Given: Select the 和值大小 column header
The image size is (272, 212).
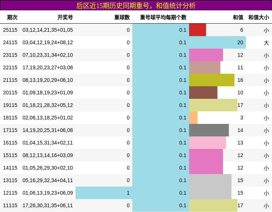Looking at the screenshot, I should click(x=259, y=17).
